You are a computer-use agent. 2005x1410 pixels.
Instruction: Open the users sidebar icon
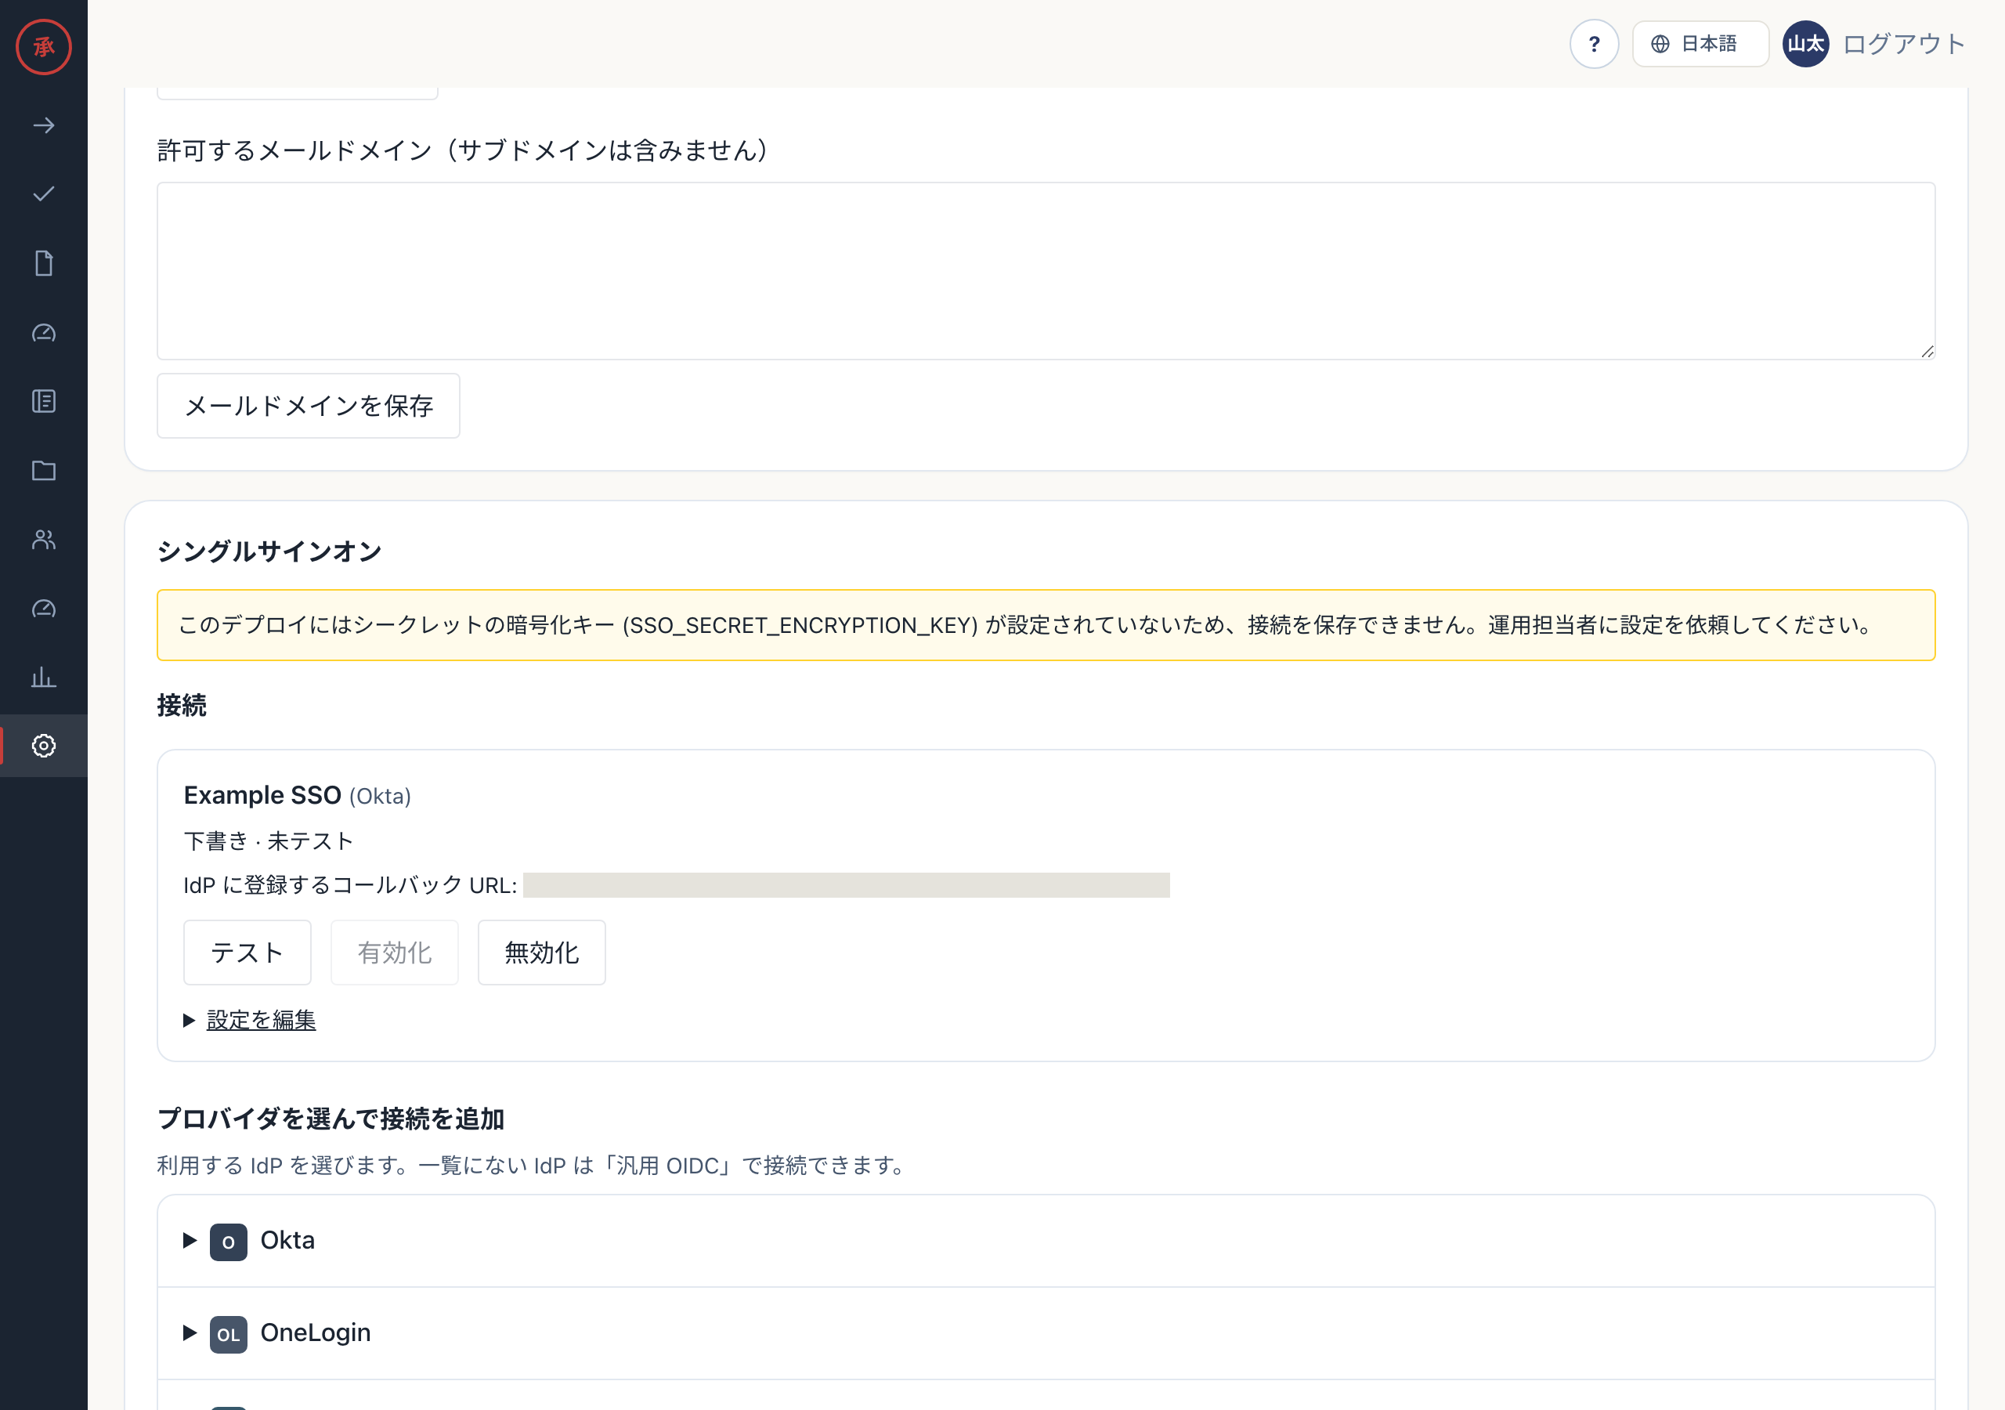[x=44, y=539]
